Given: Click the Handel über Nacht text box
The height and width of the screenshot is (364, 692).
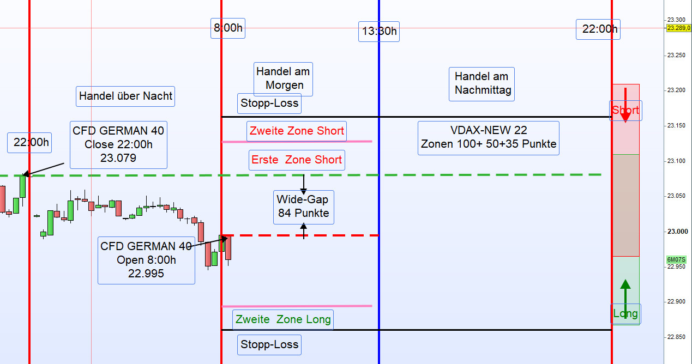Looking at the screenshot, I should (x=125, y=96).
